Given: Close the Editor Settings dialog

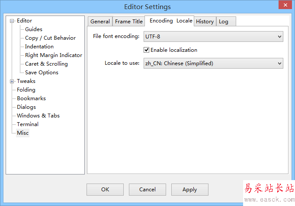Looking at the screenshot, I should click(284, 5).
